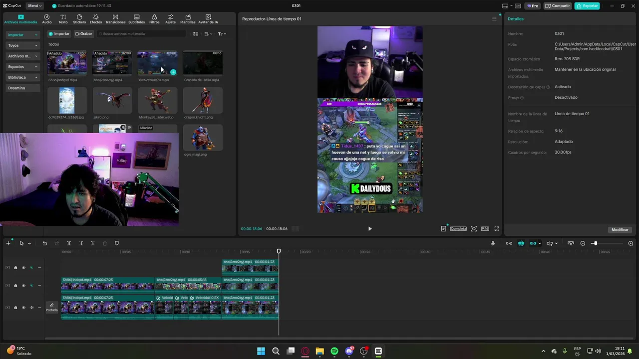Toggle visibility of the top track
639x359 pixels.
coord(23,268)
